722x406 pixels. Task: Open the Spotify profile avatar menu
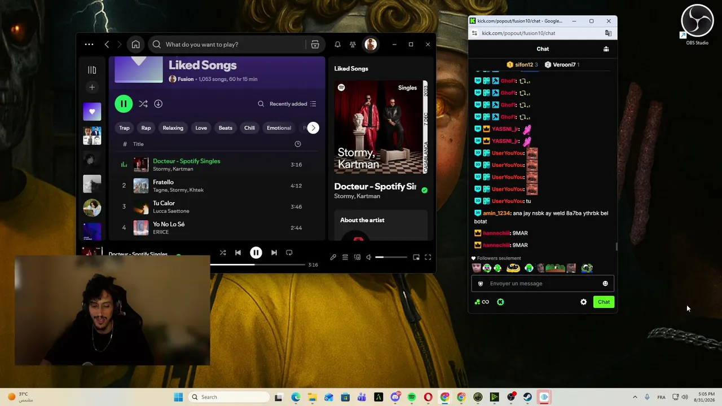click(371, 45)
